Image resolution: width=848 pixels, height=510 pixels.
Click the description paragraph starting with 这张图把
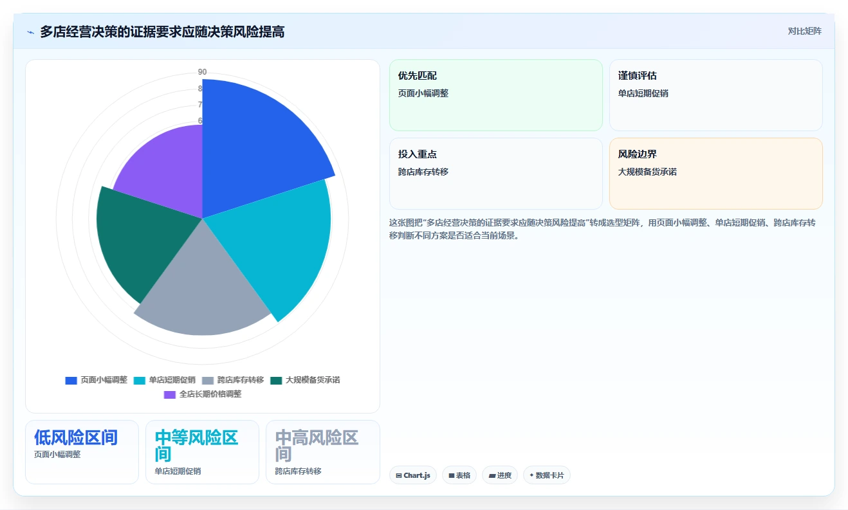pos(604,229)
